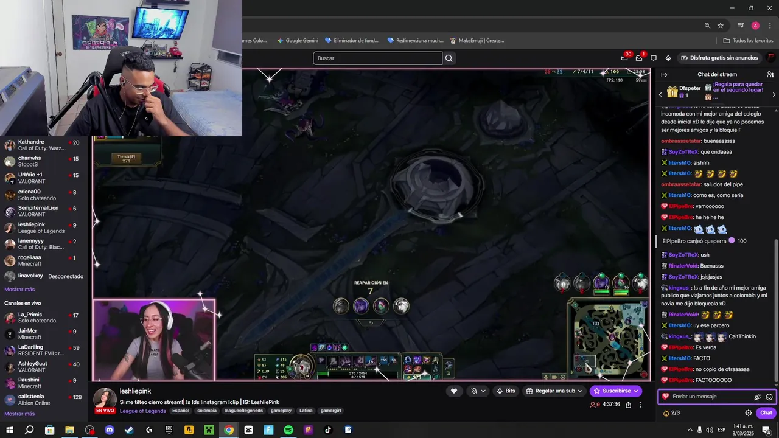
Task: Click the Bits button under the stream
Action: 506,391
